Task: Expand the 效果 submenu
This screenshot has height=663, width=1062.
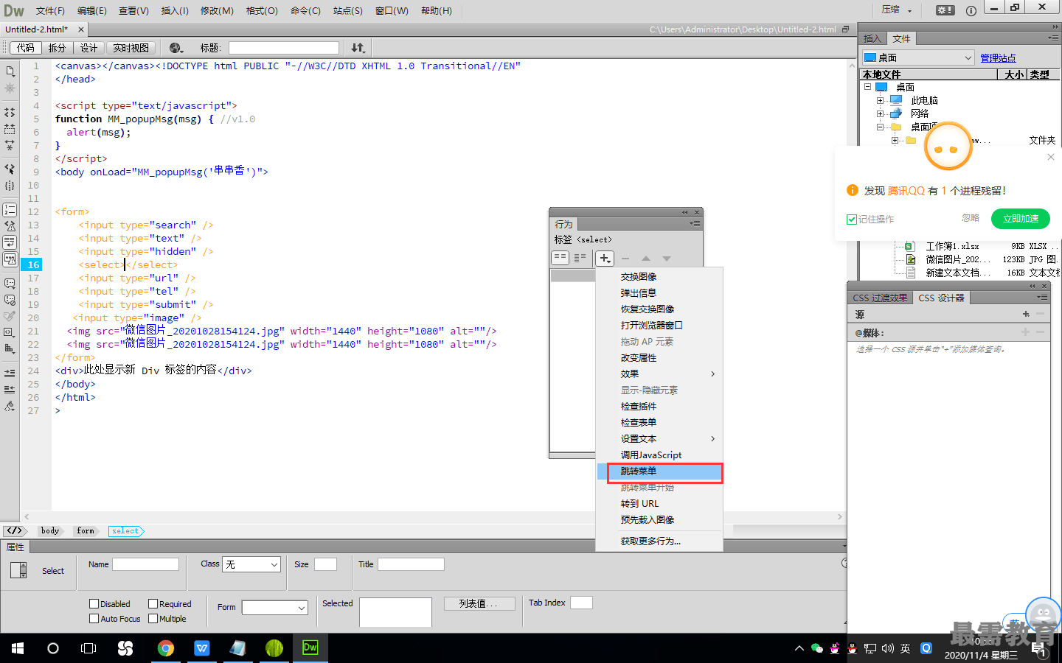Action: 659,374
